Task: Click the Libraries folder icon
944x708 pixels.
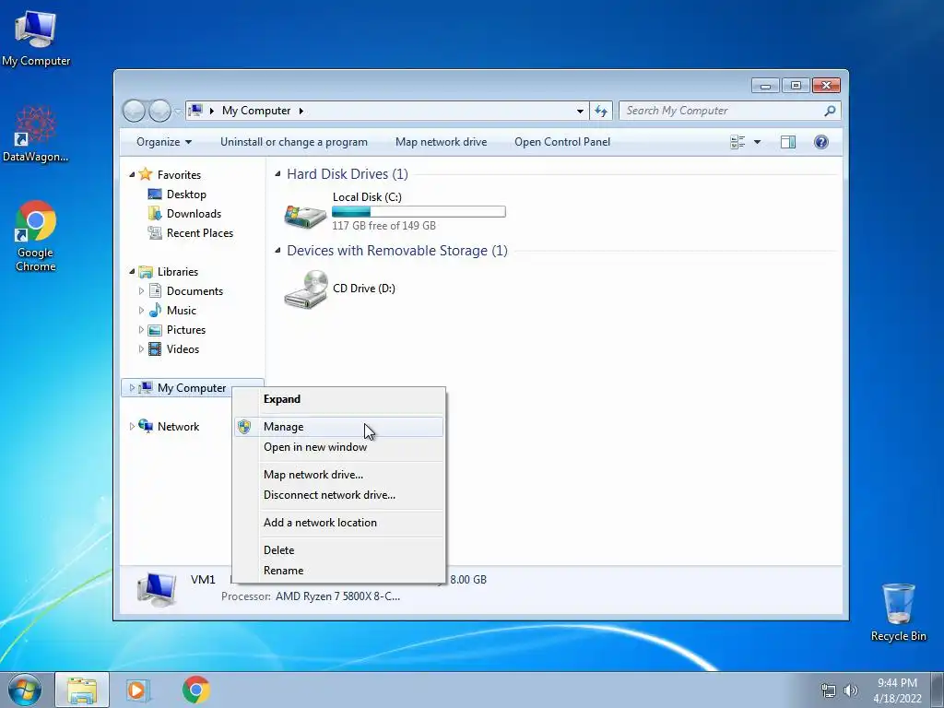Action: coord(145,272)
